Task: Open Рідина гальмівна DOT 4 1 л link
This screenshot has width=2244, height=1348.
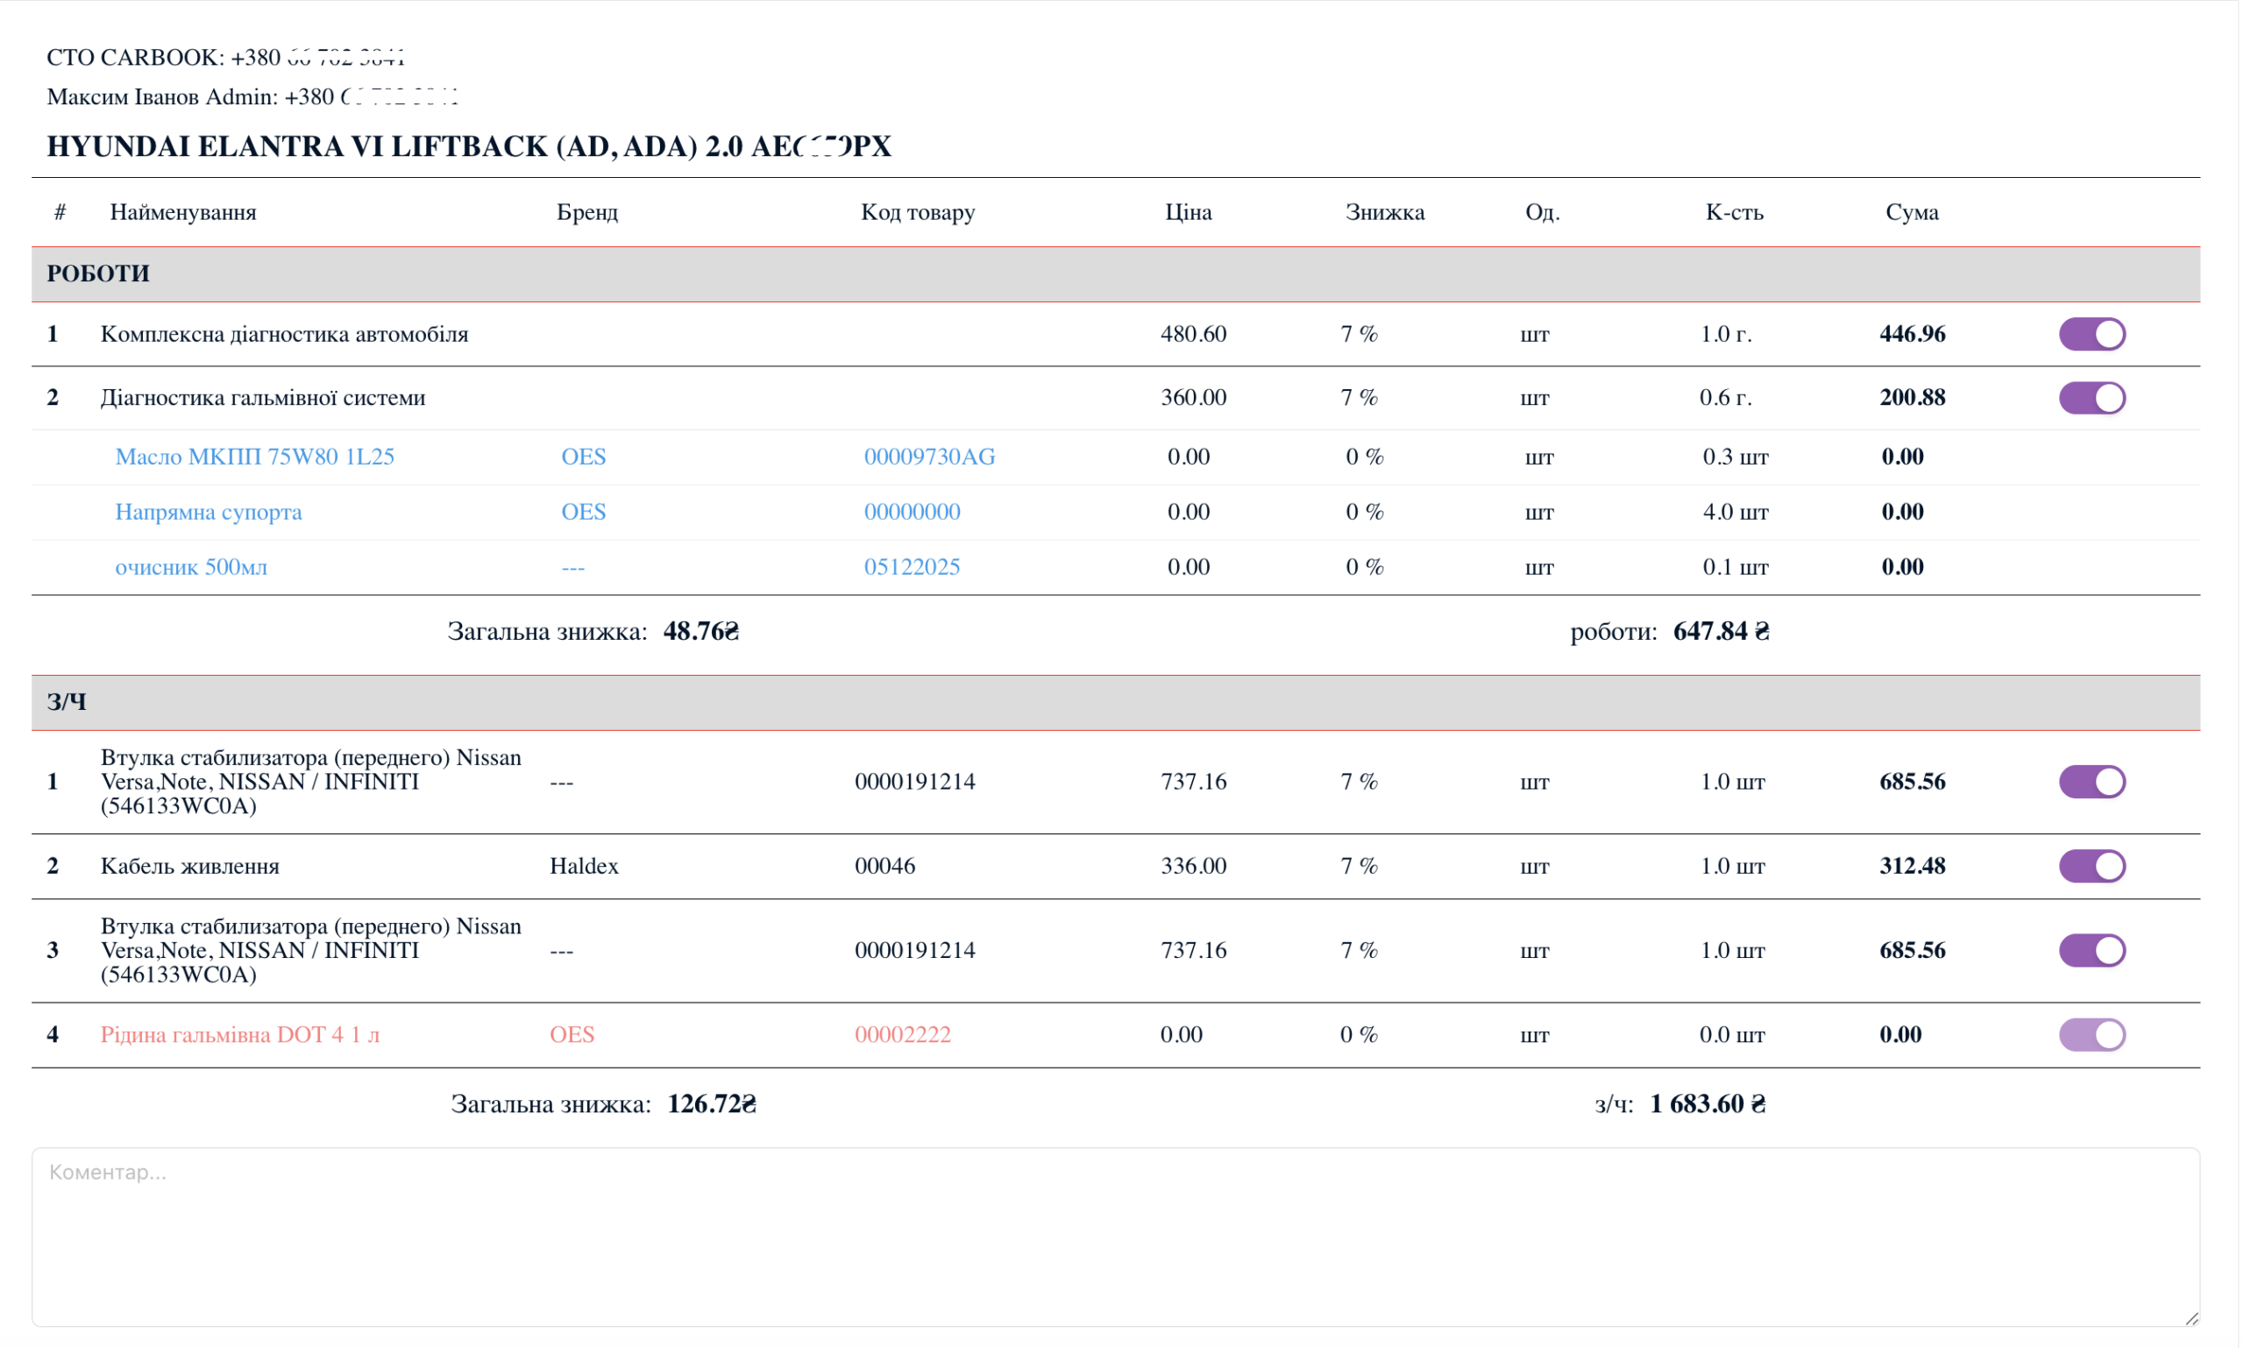Action: pyautogui.click(x=240, y=1033)
